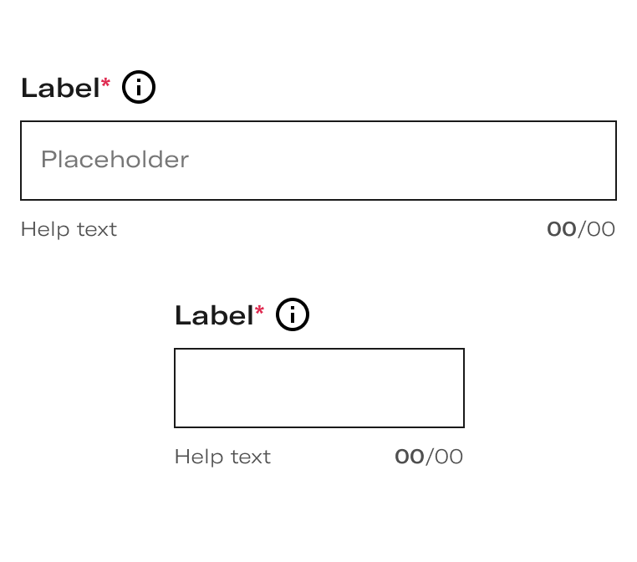Click the light 00 maximum under the narrow field
Screen dimensions: 637x562
[449, 457]
